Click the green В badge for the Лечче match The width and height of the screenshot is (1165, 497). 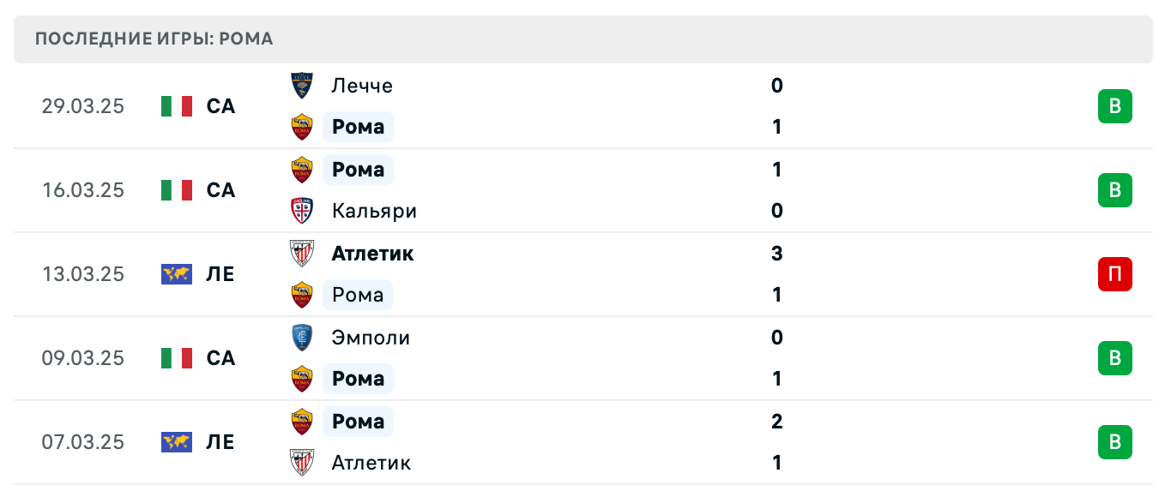1114,106
